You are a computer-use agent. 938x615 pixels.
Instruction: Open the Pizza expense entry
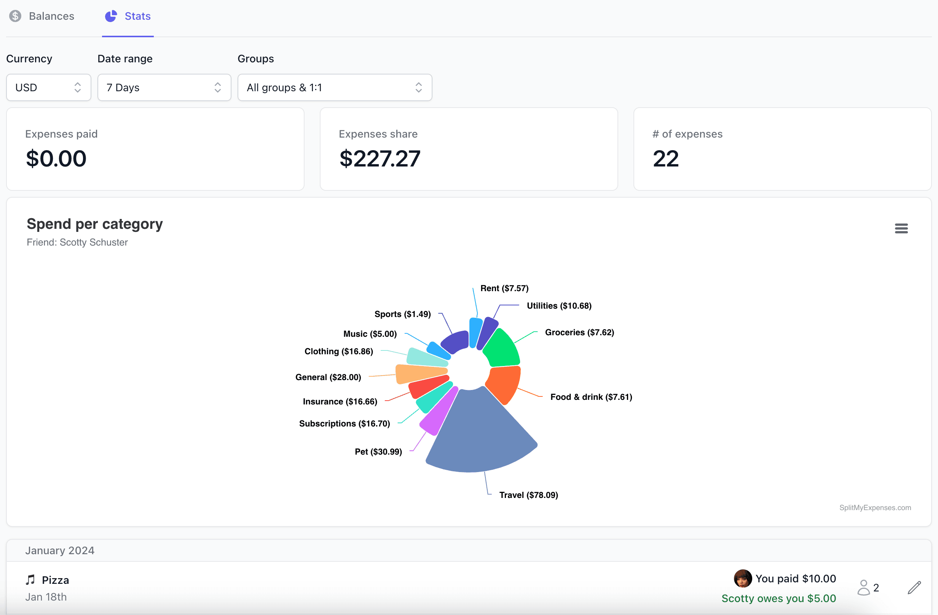[x=55, y=580]
